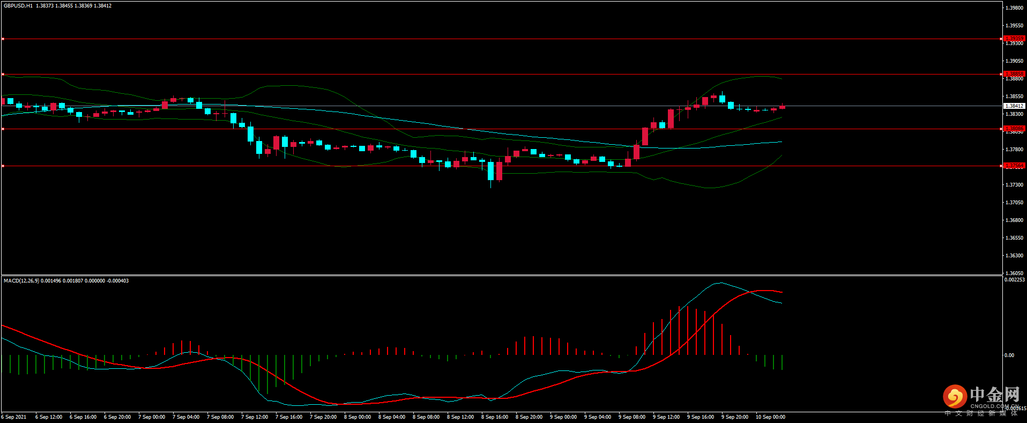Click the 1.38550 price scale label
The image size is (1027, 423).
1015,97
